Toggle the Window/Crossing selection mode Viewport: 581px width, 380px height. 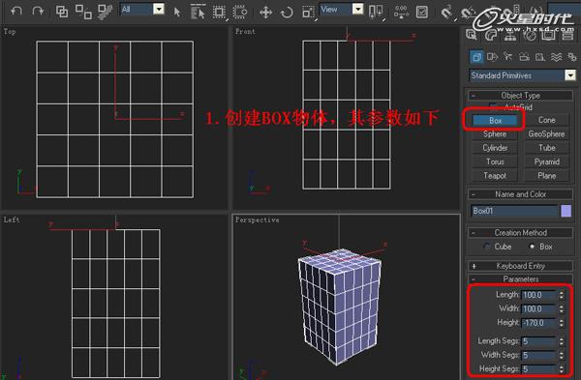tap(240, 12)
